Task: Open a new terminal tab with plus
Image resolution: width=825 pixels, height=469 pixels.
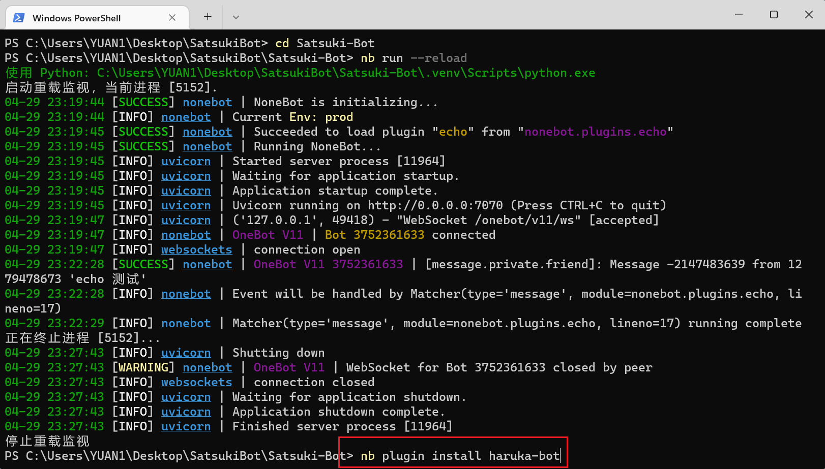Action: (x=208, y=17)
